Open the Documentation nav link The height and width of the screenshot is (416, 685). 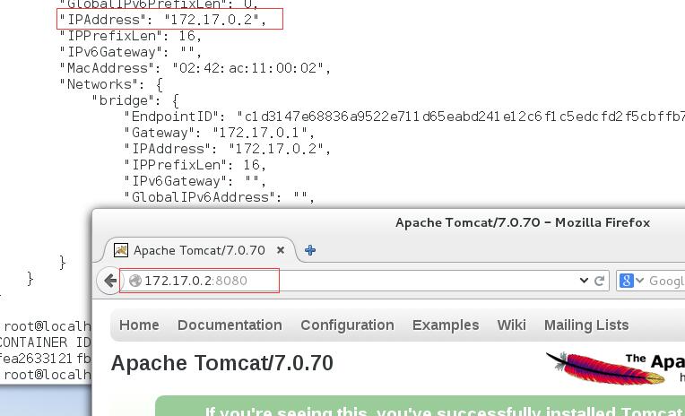[230, 325]
